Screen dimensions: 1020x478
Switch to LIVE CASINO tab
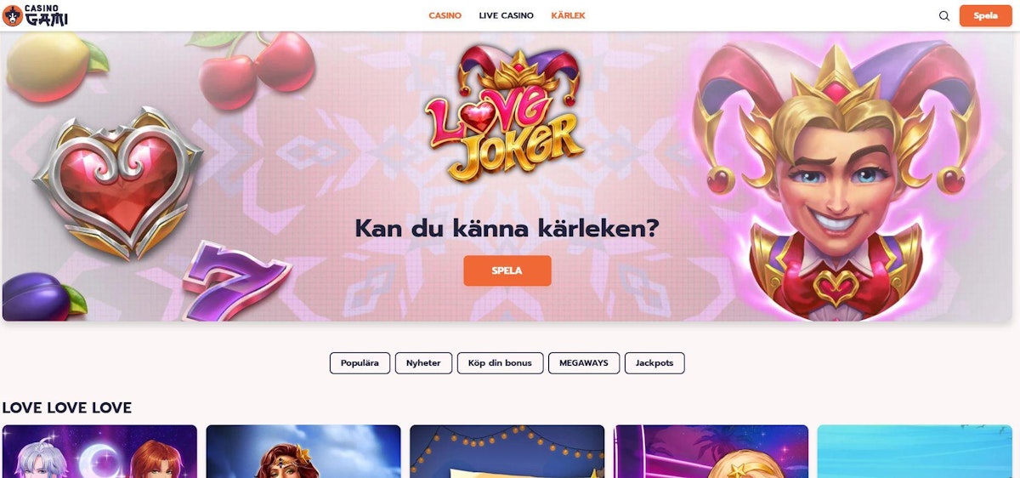[x=507, y=15]
